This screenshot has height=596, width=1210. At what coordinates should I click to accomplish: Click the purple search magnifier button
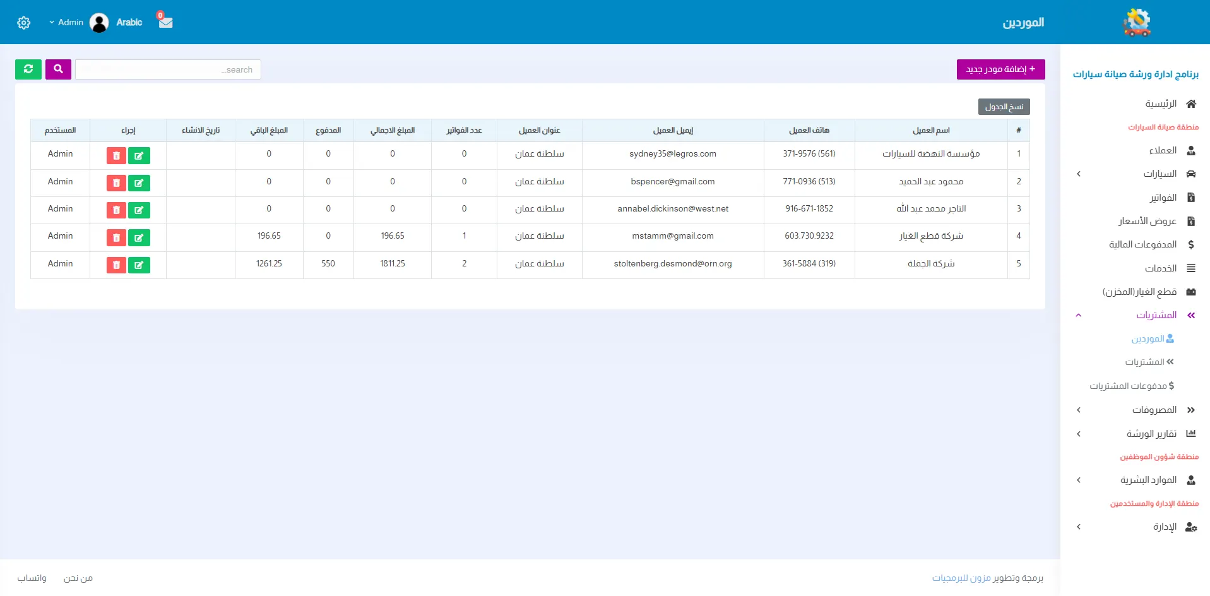pyautogui.click(x=58, y=69)
